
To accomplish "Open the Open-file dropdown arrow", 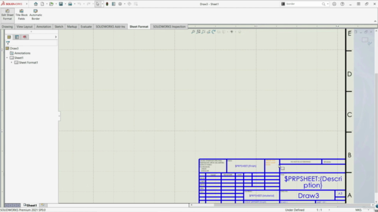I will pyautogui.click(x=56, y=4).
